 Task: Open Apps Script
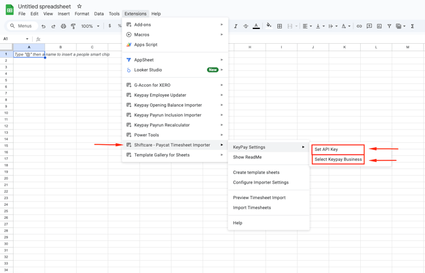[x=175, y=44]
